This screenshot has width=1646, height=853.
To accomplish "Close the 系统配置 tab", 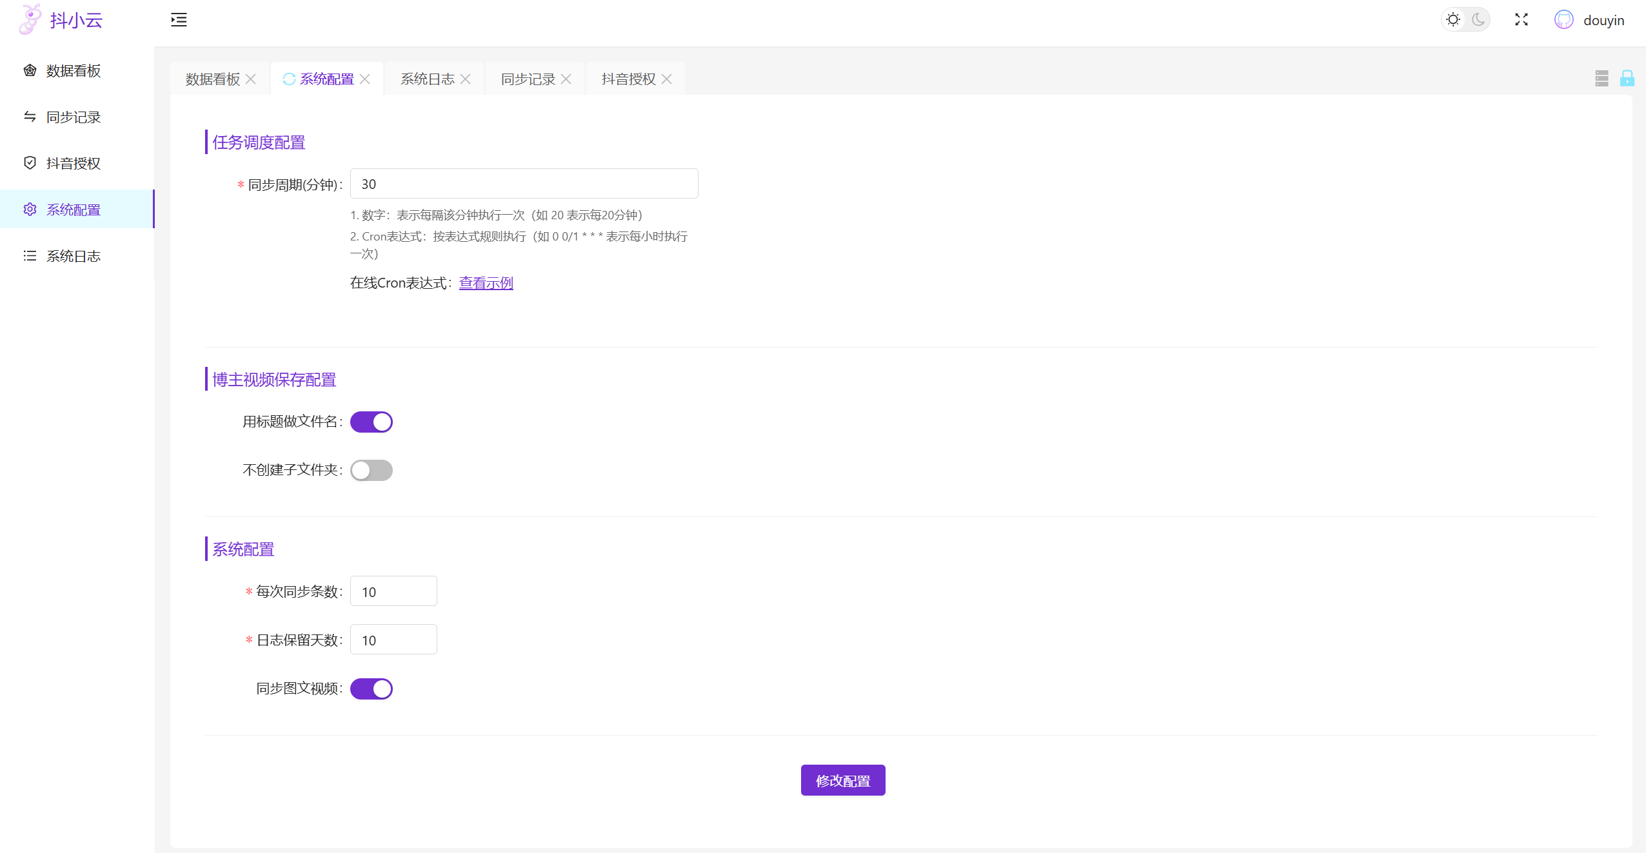I will pos(365,79).
